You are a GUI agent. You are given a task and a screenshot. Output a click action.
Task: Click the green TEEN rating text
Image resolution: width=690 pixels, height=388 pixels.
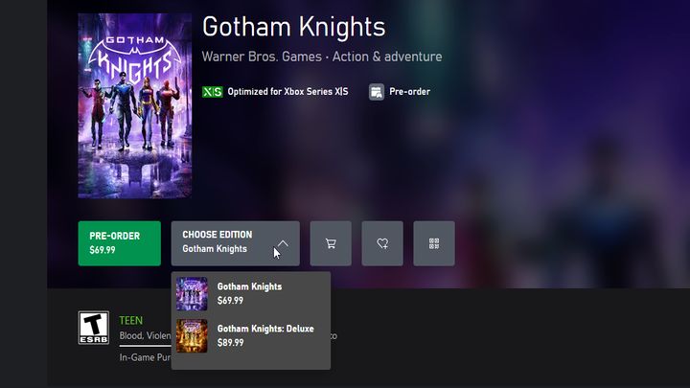(131, 320)
